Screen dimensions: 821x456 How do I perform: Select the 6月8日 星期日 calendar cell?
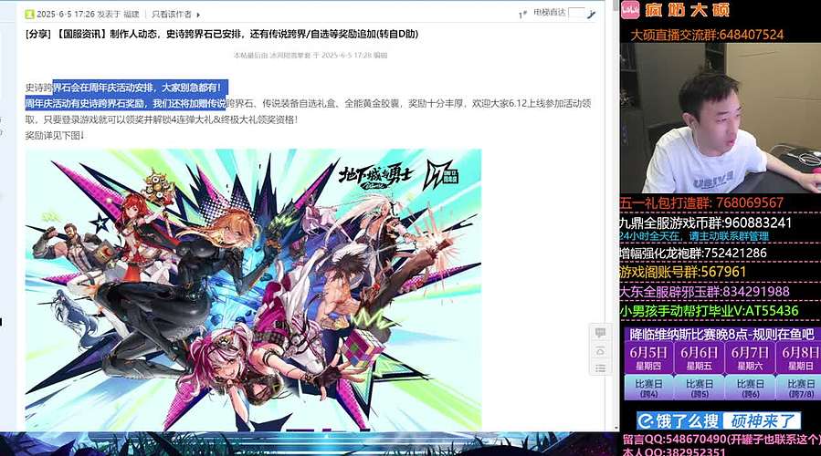[x=799, y=358]
